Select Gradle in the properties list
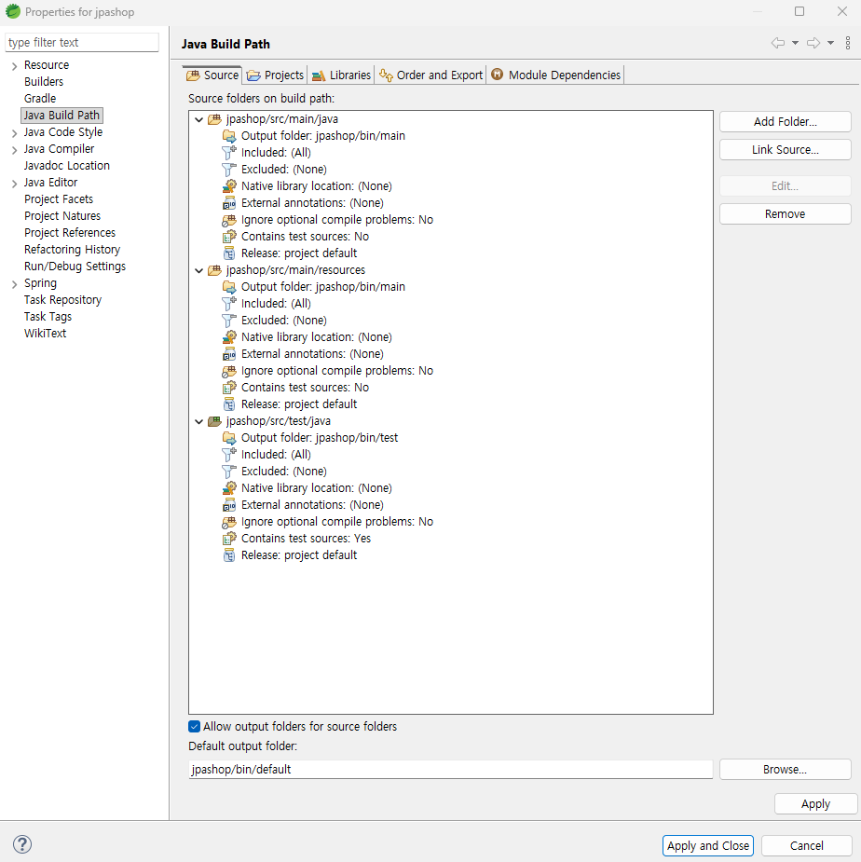The image size is (861, 862). click(x=40, y=99)
